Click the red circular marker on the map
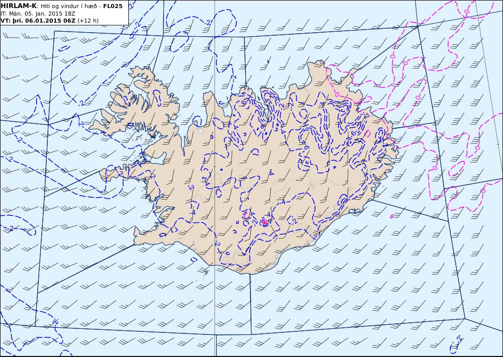Viewport: 503px width, 357px height. click(265, 222)
